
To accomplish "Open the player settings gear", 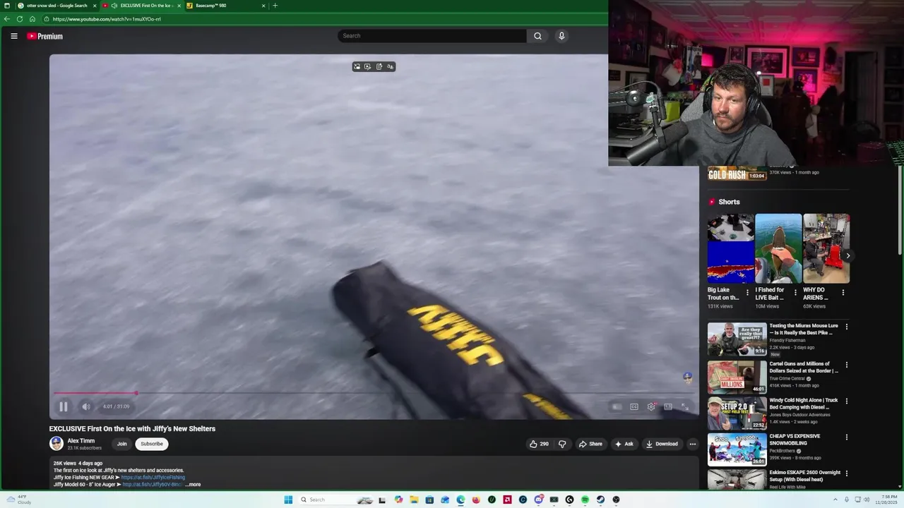I will point(651,406).
